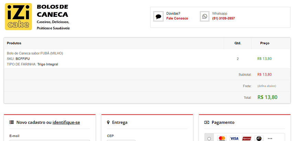
Task: Click the money icon beside Pagamento
Action: pos(206,122)
